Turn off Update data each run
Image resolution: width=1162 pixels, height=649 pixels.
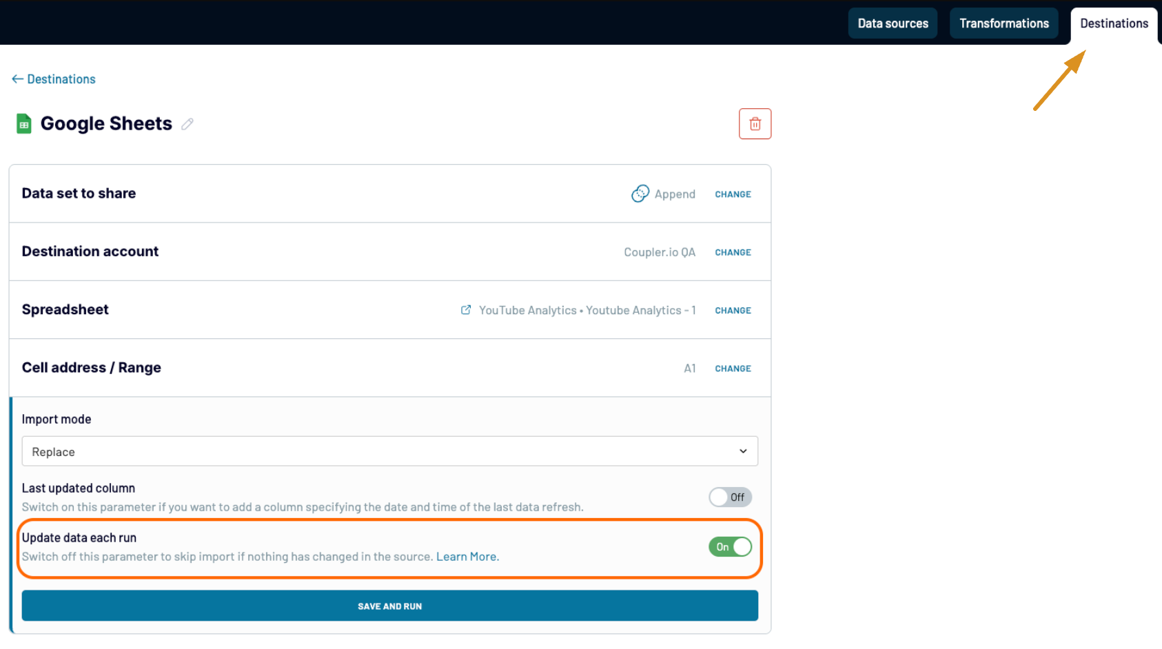pos(730,546)
